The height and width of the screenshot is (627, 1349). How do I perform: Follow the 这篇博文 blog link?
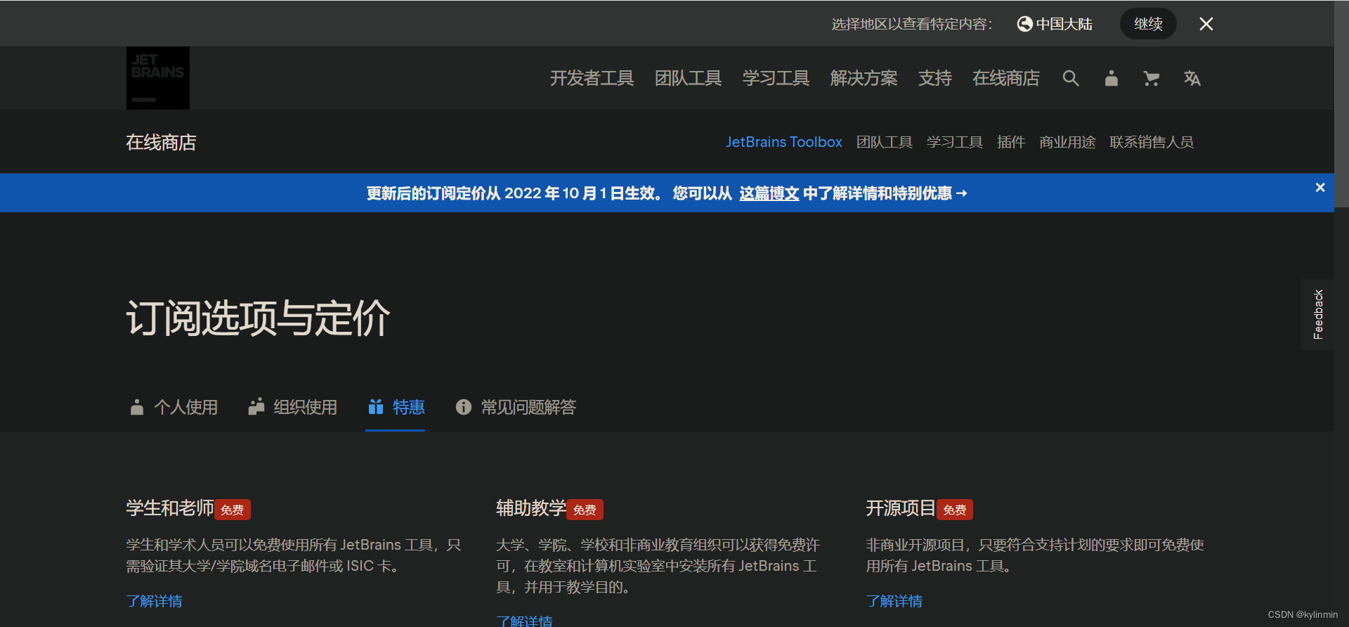point(769,193)
